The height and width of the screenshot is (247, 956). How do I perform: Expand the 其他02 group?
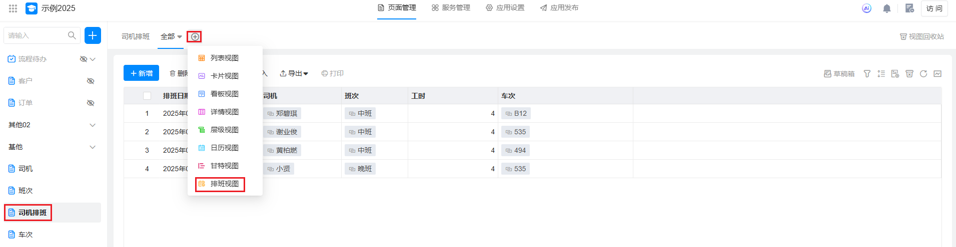point(92,125)
